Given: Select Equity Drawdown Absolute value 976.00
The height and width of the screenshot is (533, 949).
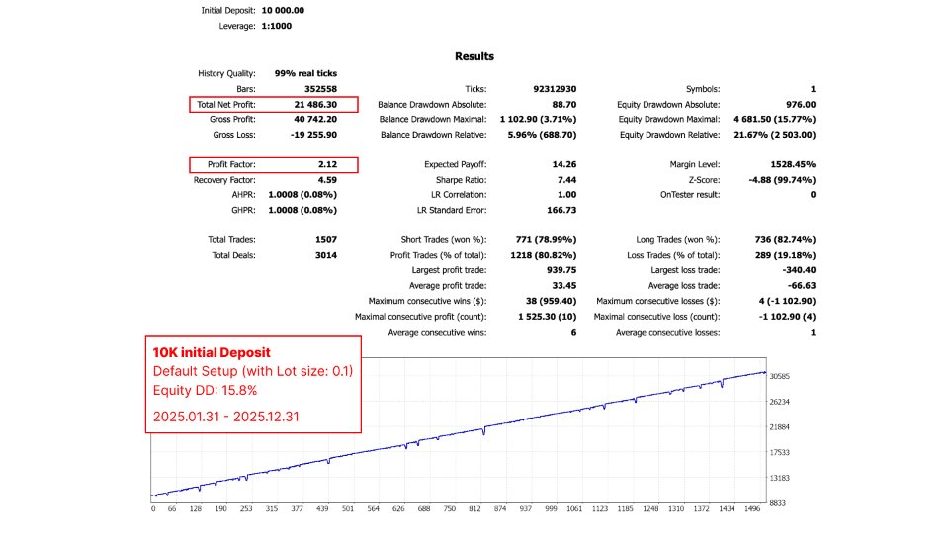Looking at the screenshot, I should coord(801,105).
